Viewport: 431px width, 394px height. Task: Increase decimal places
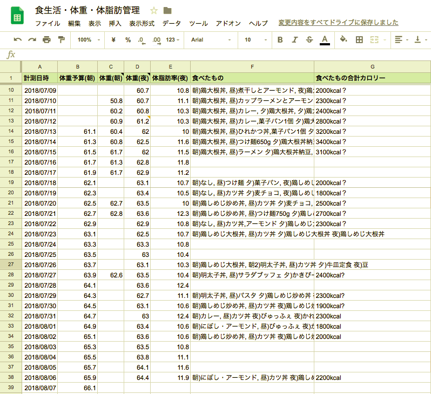tap(157, 40)
